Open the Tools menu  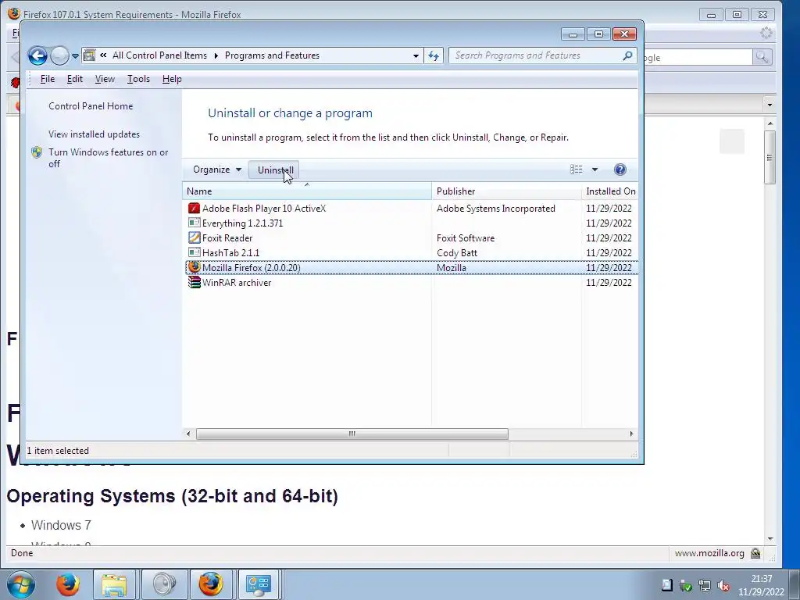pos(138,79)
